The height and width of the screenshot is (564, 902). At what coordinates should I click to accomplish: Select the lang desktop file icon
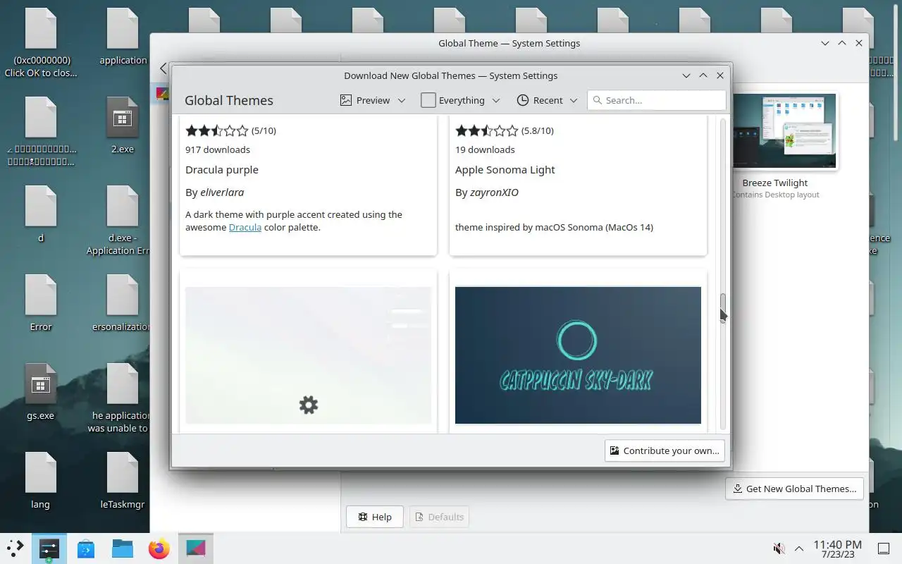[41, 482]
